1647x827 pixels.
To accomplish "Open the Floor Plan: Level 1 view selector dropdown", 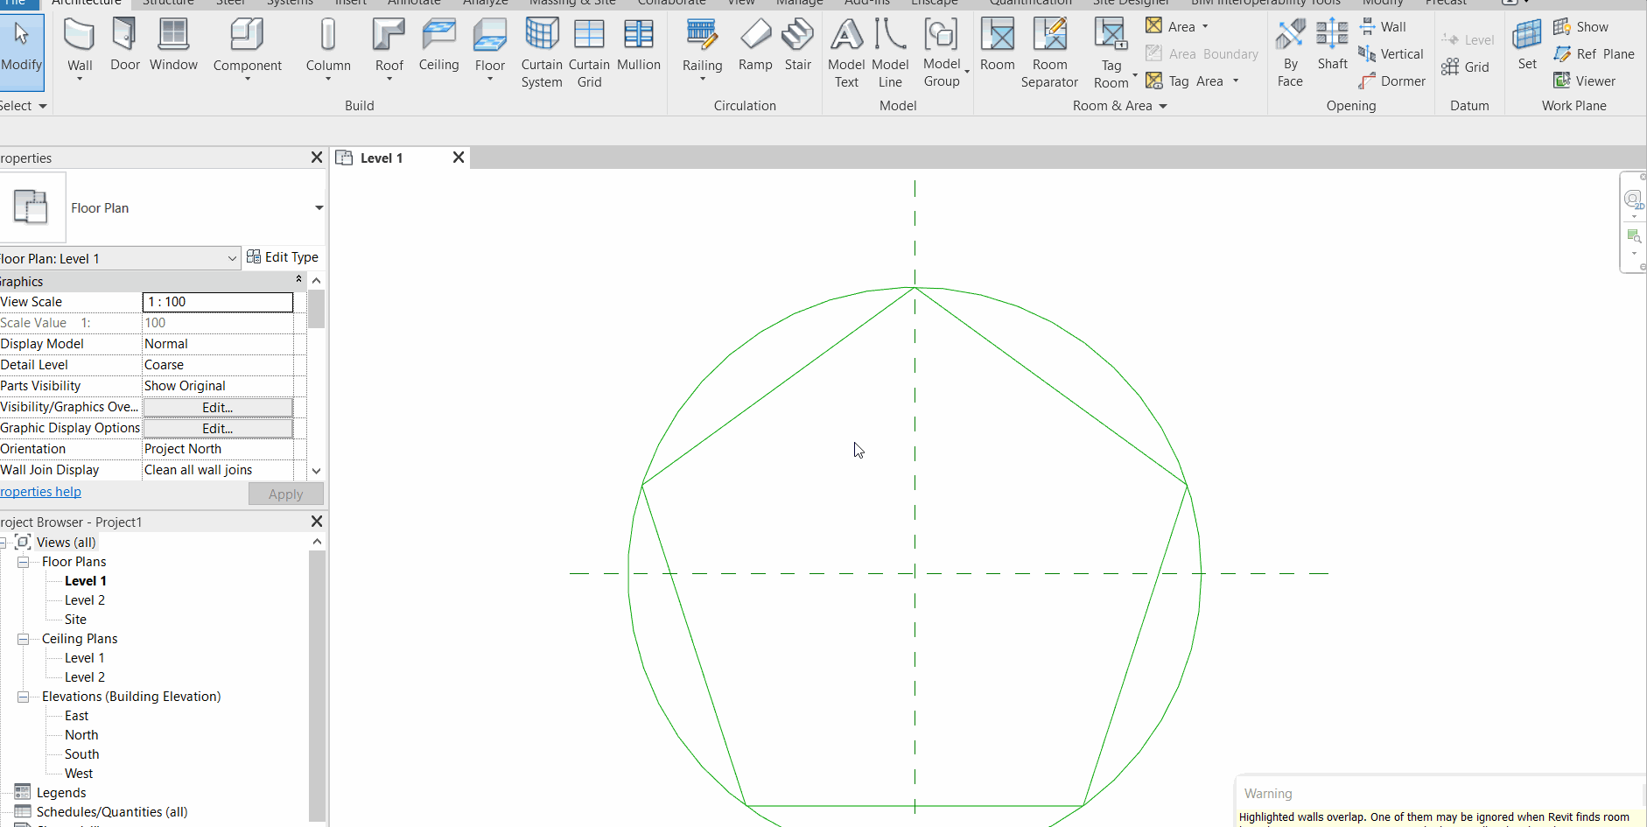I will coord(231,257).
